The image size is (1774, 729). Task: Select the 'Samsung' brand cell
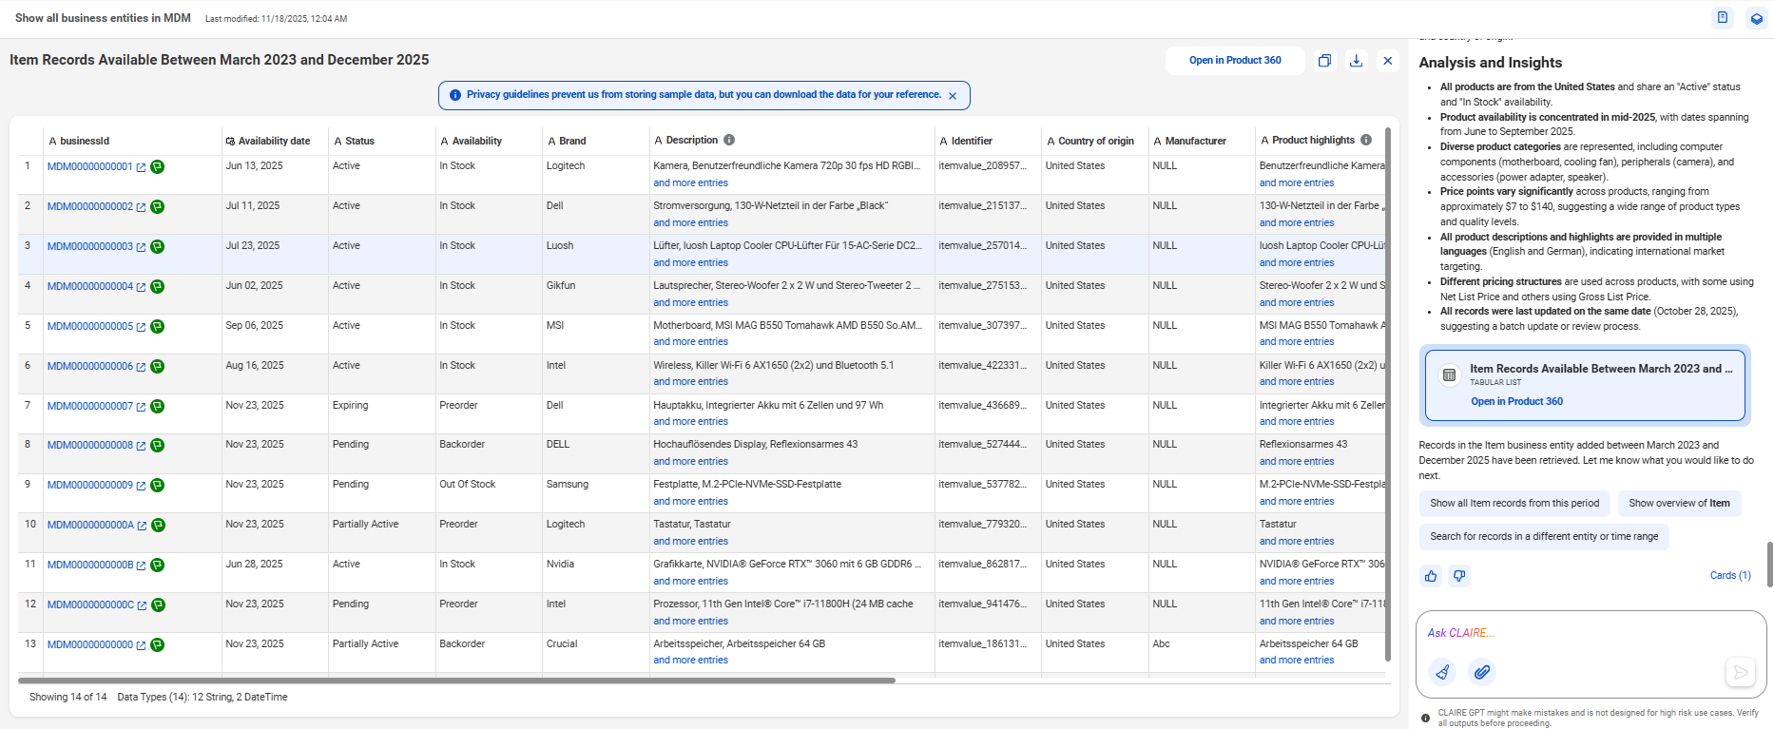click(x=568, y=485)
